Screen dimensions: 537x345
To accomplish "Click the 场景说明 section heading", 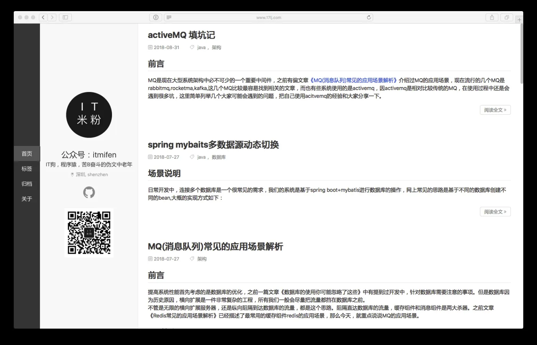I will coord(164,173).
